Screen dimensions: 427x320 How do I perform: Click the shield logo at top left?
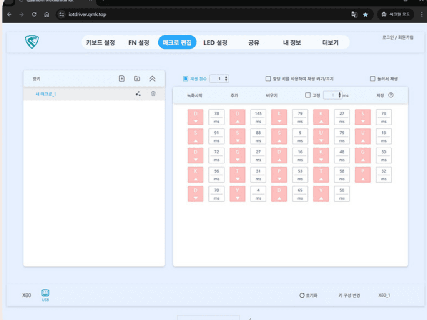(x=32, y=42)
